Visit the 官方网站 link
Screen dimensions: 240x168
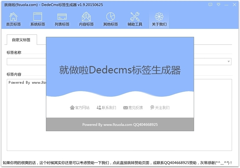80,108
